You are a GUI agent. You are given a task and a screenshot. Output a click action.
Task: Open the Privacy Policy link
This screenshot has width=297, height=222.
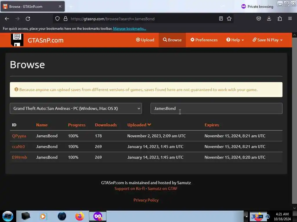click(146, 200)
